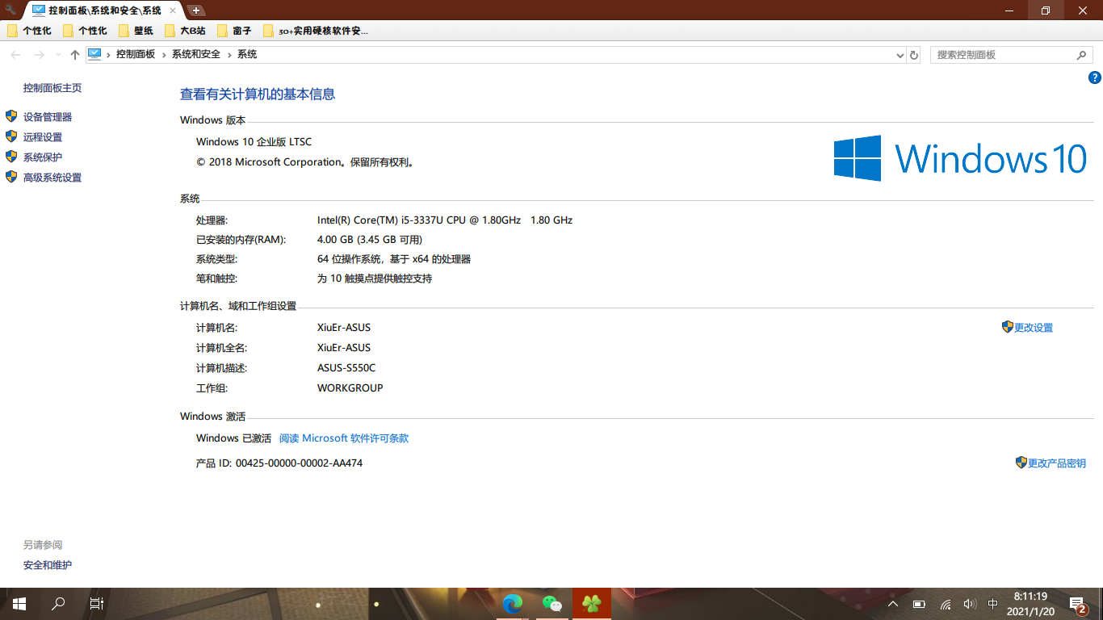
Task: Open a new tab with the plus button
Action: (196, 10)
